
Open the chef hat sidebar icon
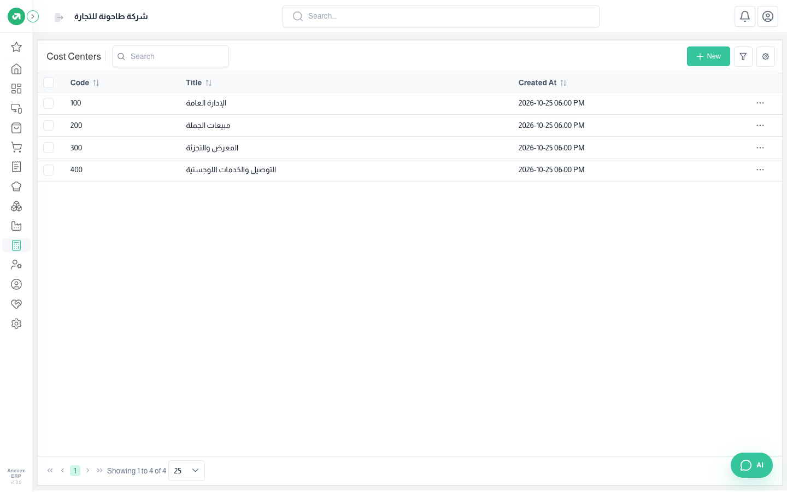tap(16, 186)
